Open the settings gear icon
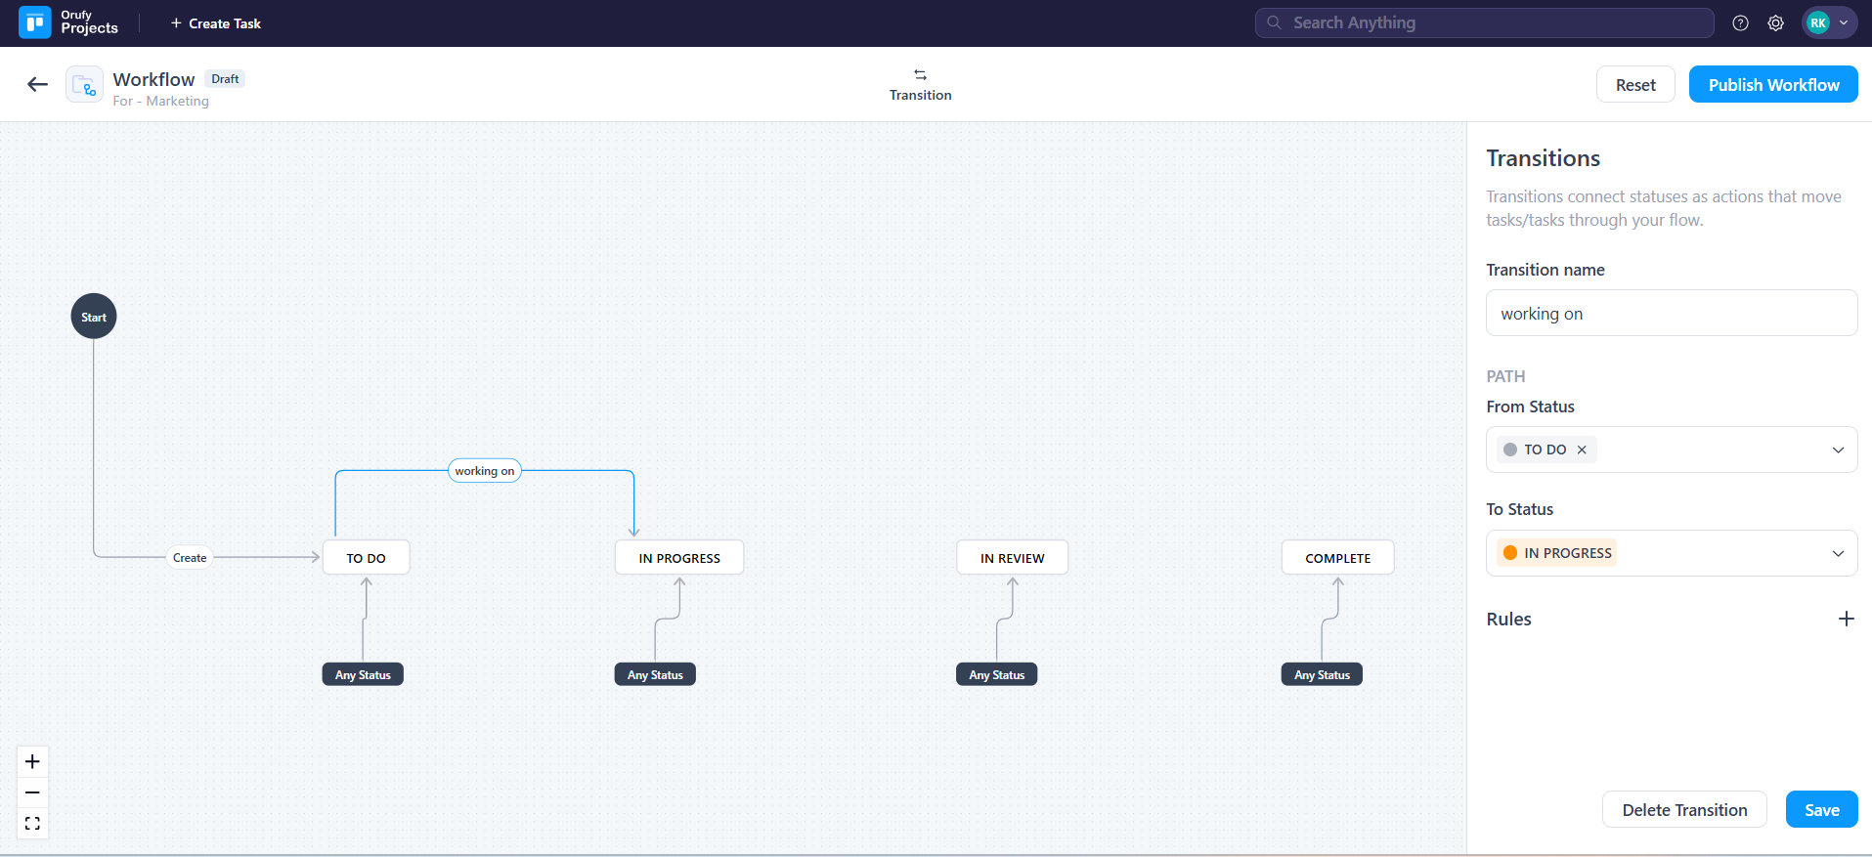Image resolution: width=1872 pixels, height=857 pixels. point(1775,23)
